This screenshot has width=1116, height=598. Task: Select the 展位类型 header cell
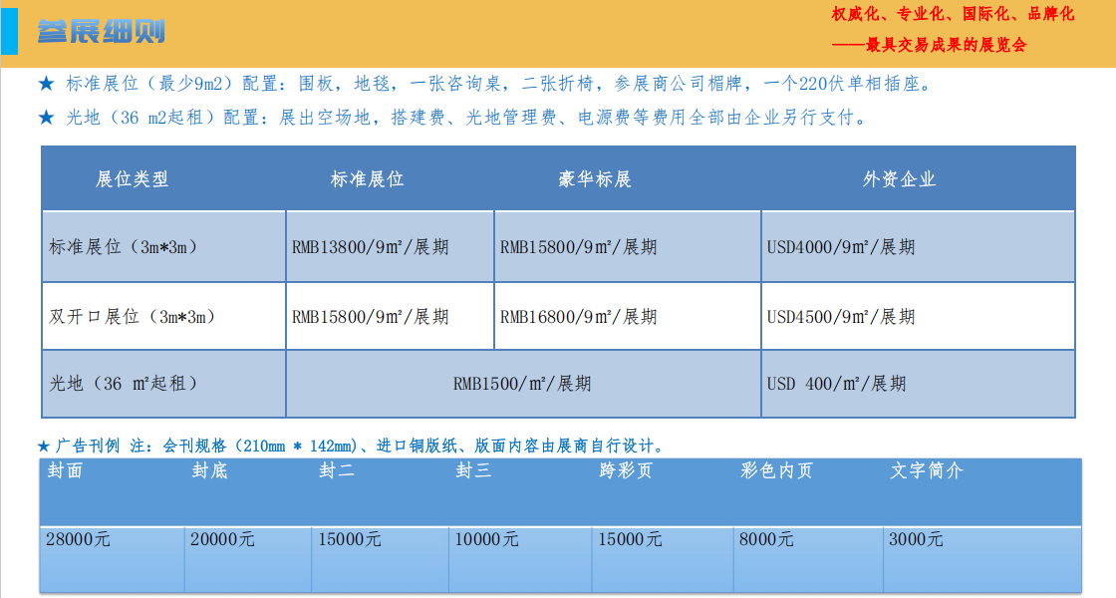coord(133,179)
